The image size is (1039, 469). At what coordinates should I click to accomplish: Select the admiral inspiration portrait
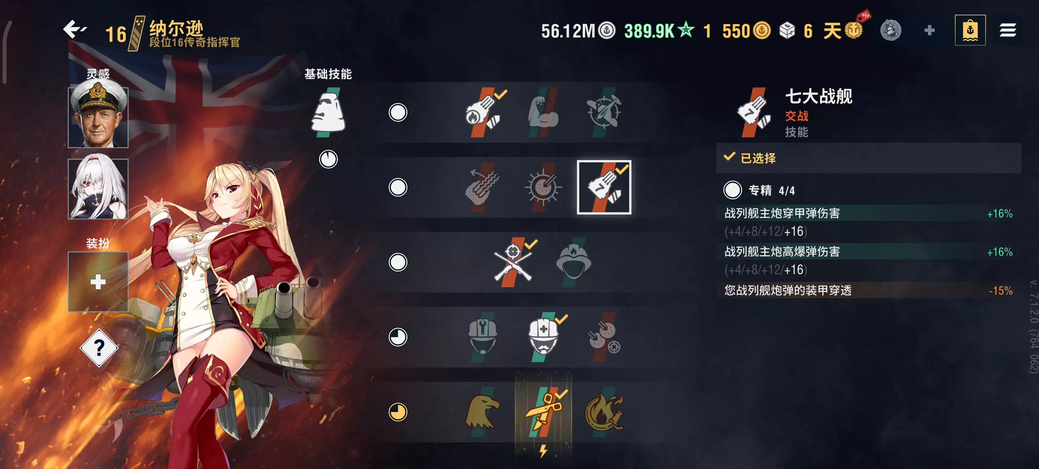click(98, 118)
